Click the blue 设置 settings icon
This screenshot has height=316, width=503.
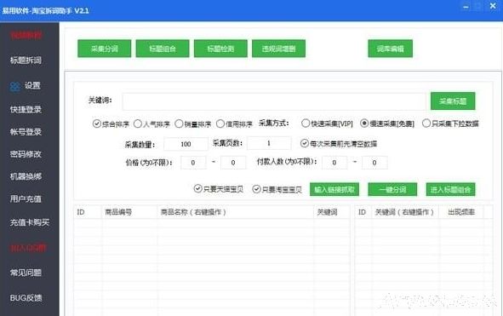(15, 86)
